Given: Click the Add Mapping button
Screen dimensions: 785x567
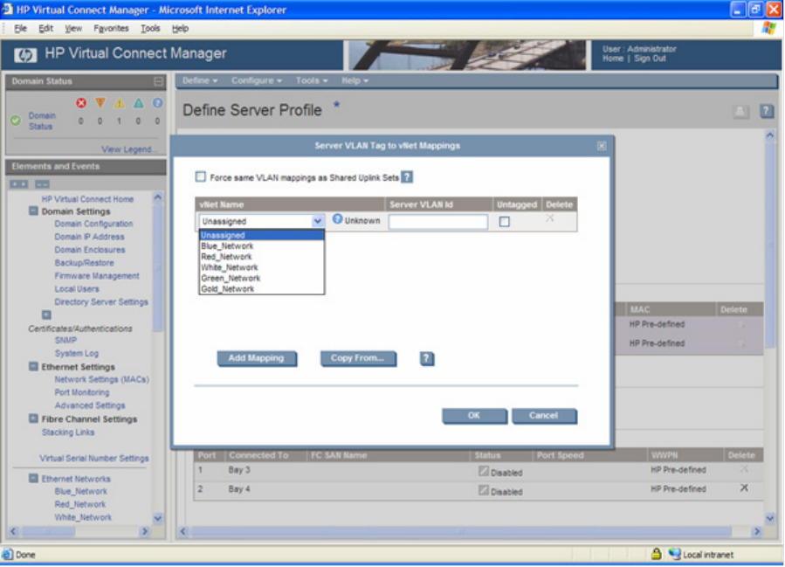Looking at the screenshot, I should pos(257,358).
